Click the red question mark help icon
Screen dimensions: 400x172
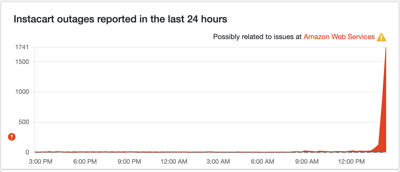tap(12, 137)
